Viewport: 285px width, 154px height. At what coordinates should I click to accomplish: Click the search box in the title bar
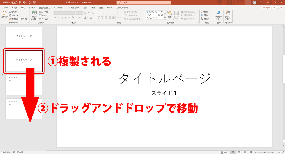tap(144, 3)
